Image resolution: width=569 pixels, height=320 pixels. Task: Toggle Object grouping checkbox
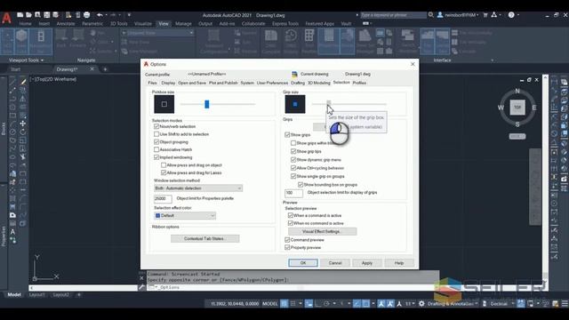tap(156, 142)
